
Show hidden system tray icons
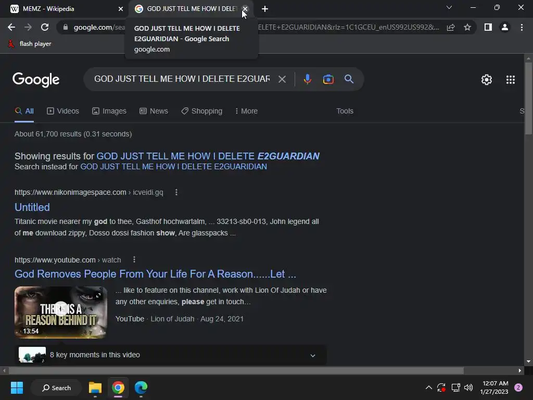point(429,387)
